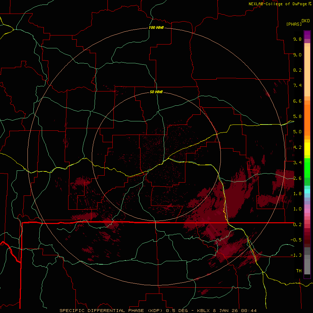Click the purple band atop the color scale
Viewport: 313px width, 313px height.
coord(307,35)
